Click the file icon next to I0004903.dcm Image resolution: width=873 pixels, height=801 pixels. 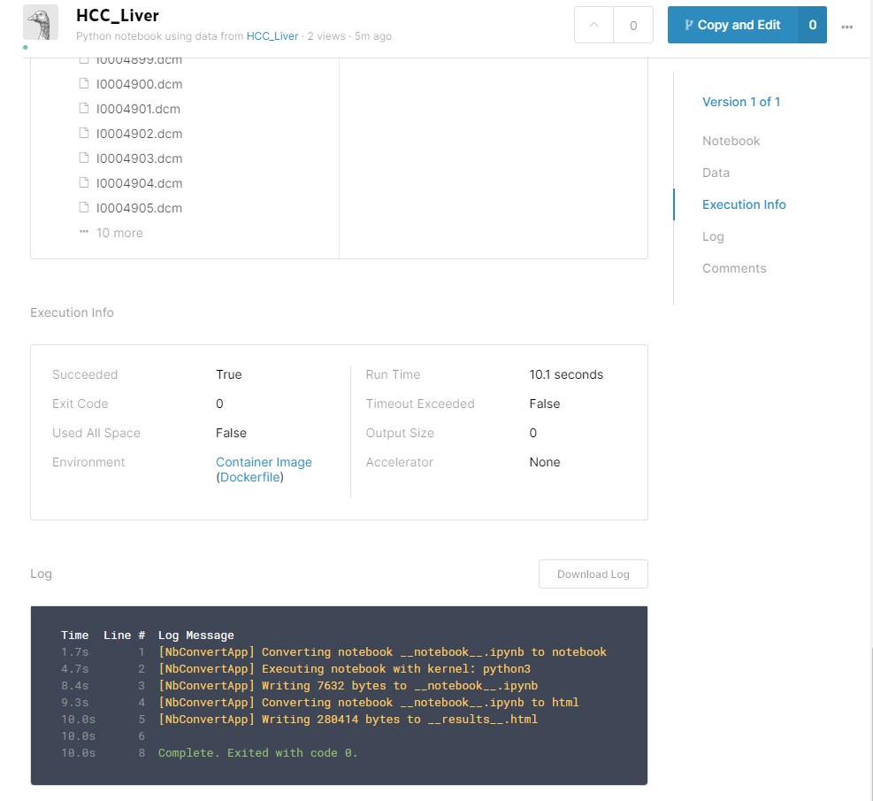[x=84, y=158]
